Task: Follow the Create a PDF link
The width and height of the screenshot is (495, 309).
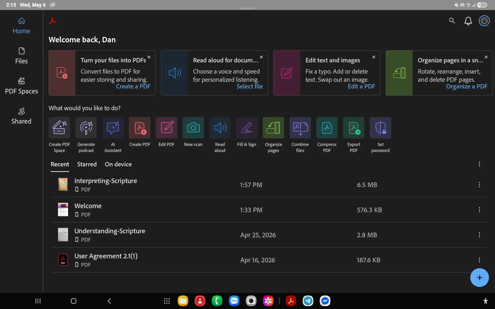Action: click(x=133, y=86)
